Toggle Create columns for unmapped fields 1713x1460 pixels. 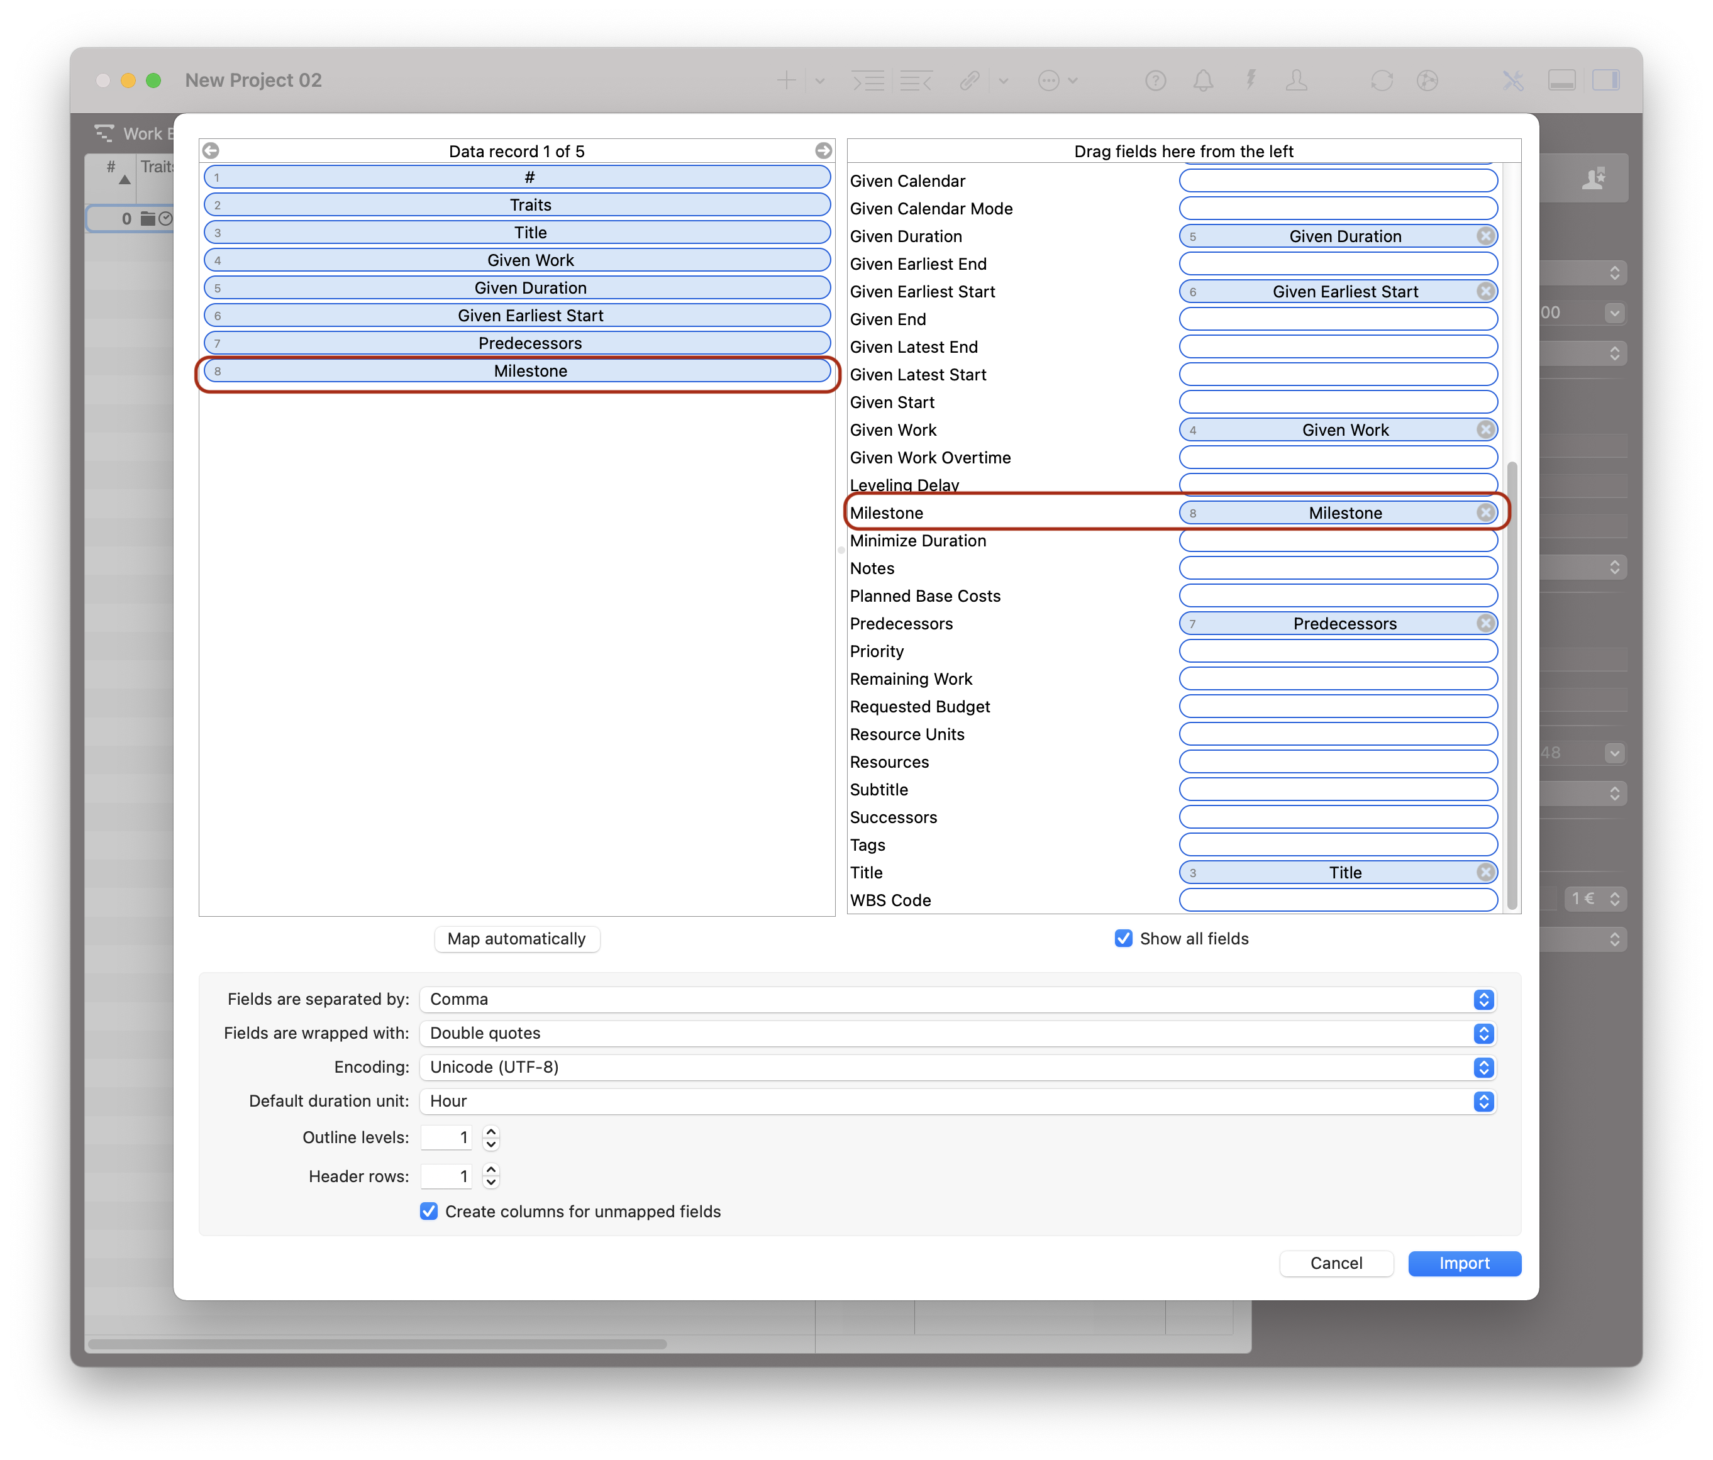pos(428,1211)
